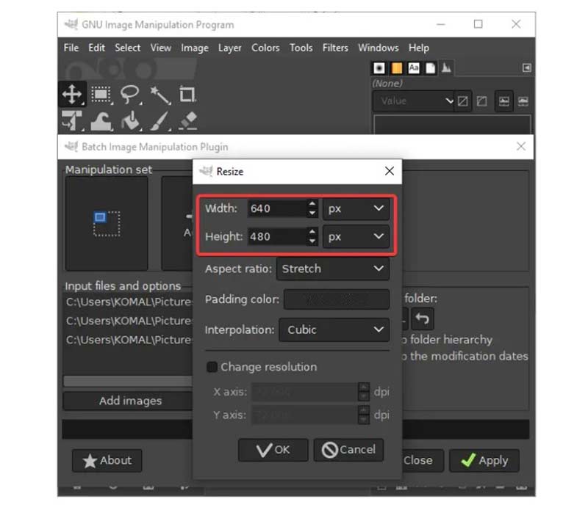Open the dock tab configuration menu

coord(526,68)
